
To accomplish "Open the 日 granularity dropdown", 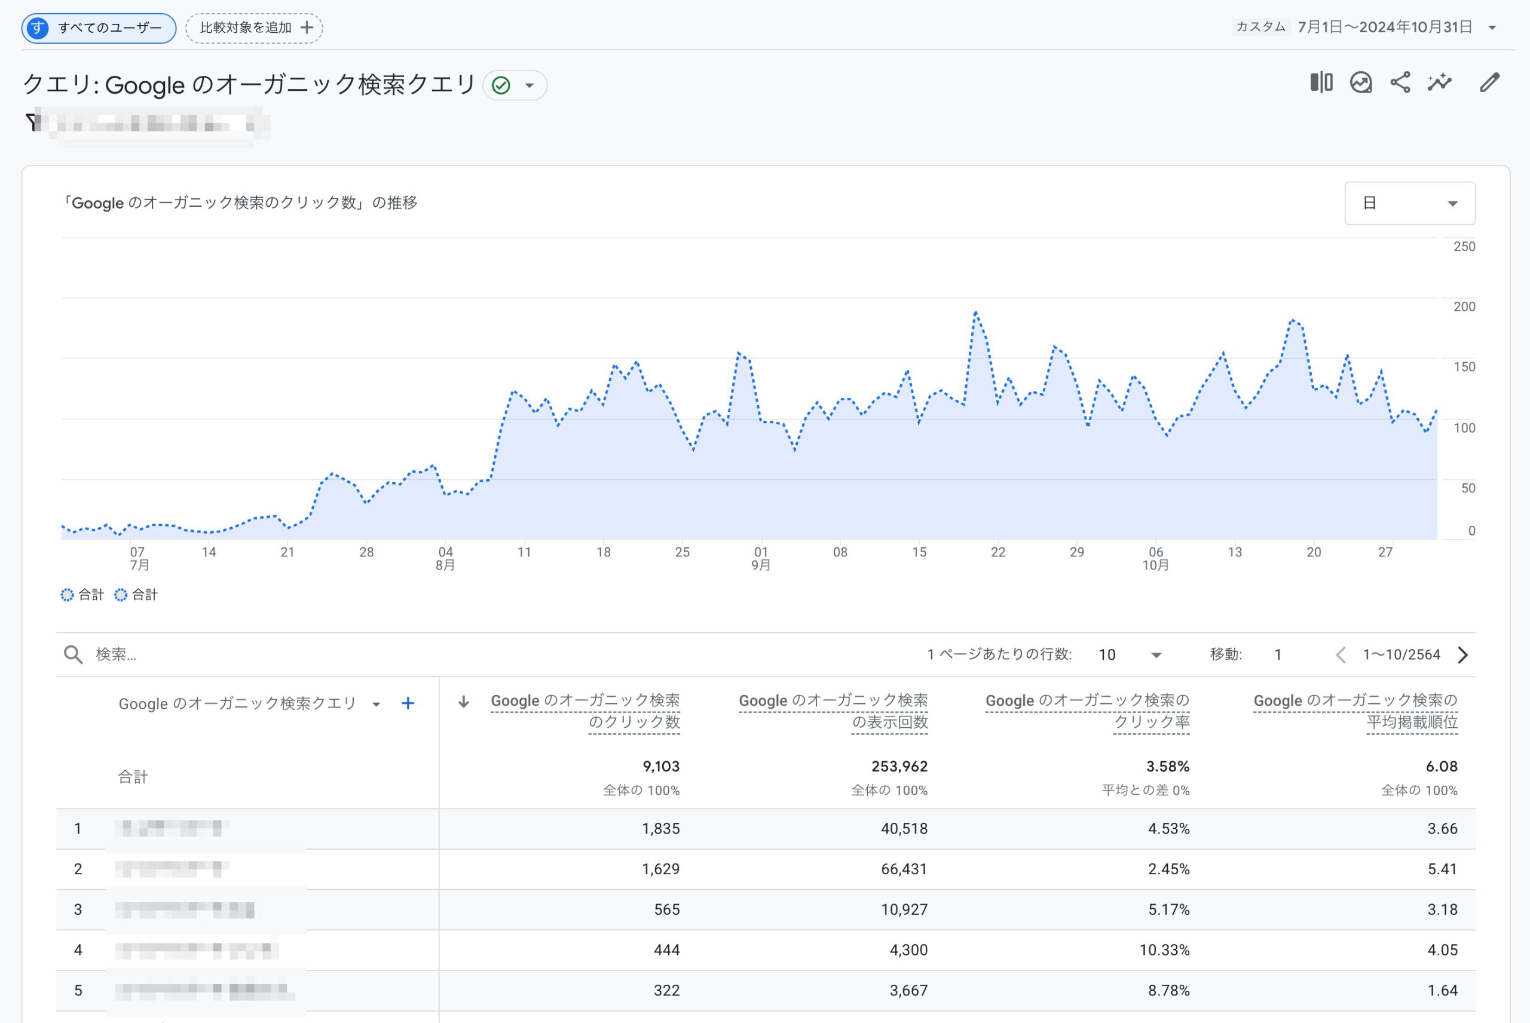I will (x=1409, y=204).
